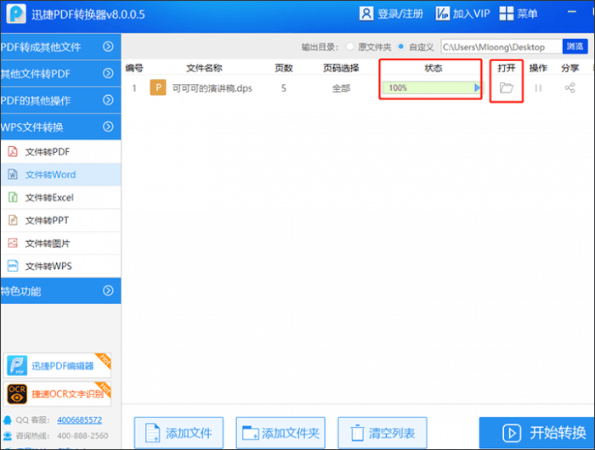
Task: Click the OCR eye promo icon
Action: [17, 394]
